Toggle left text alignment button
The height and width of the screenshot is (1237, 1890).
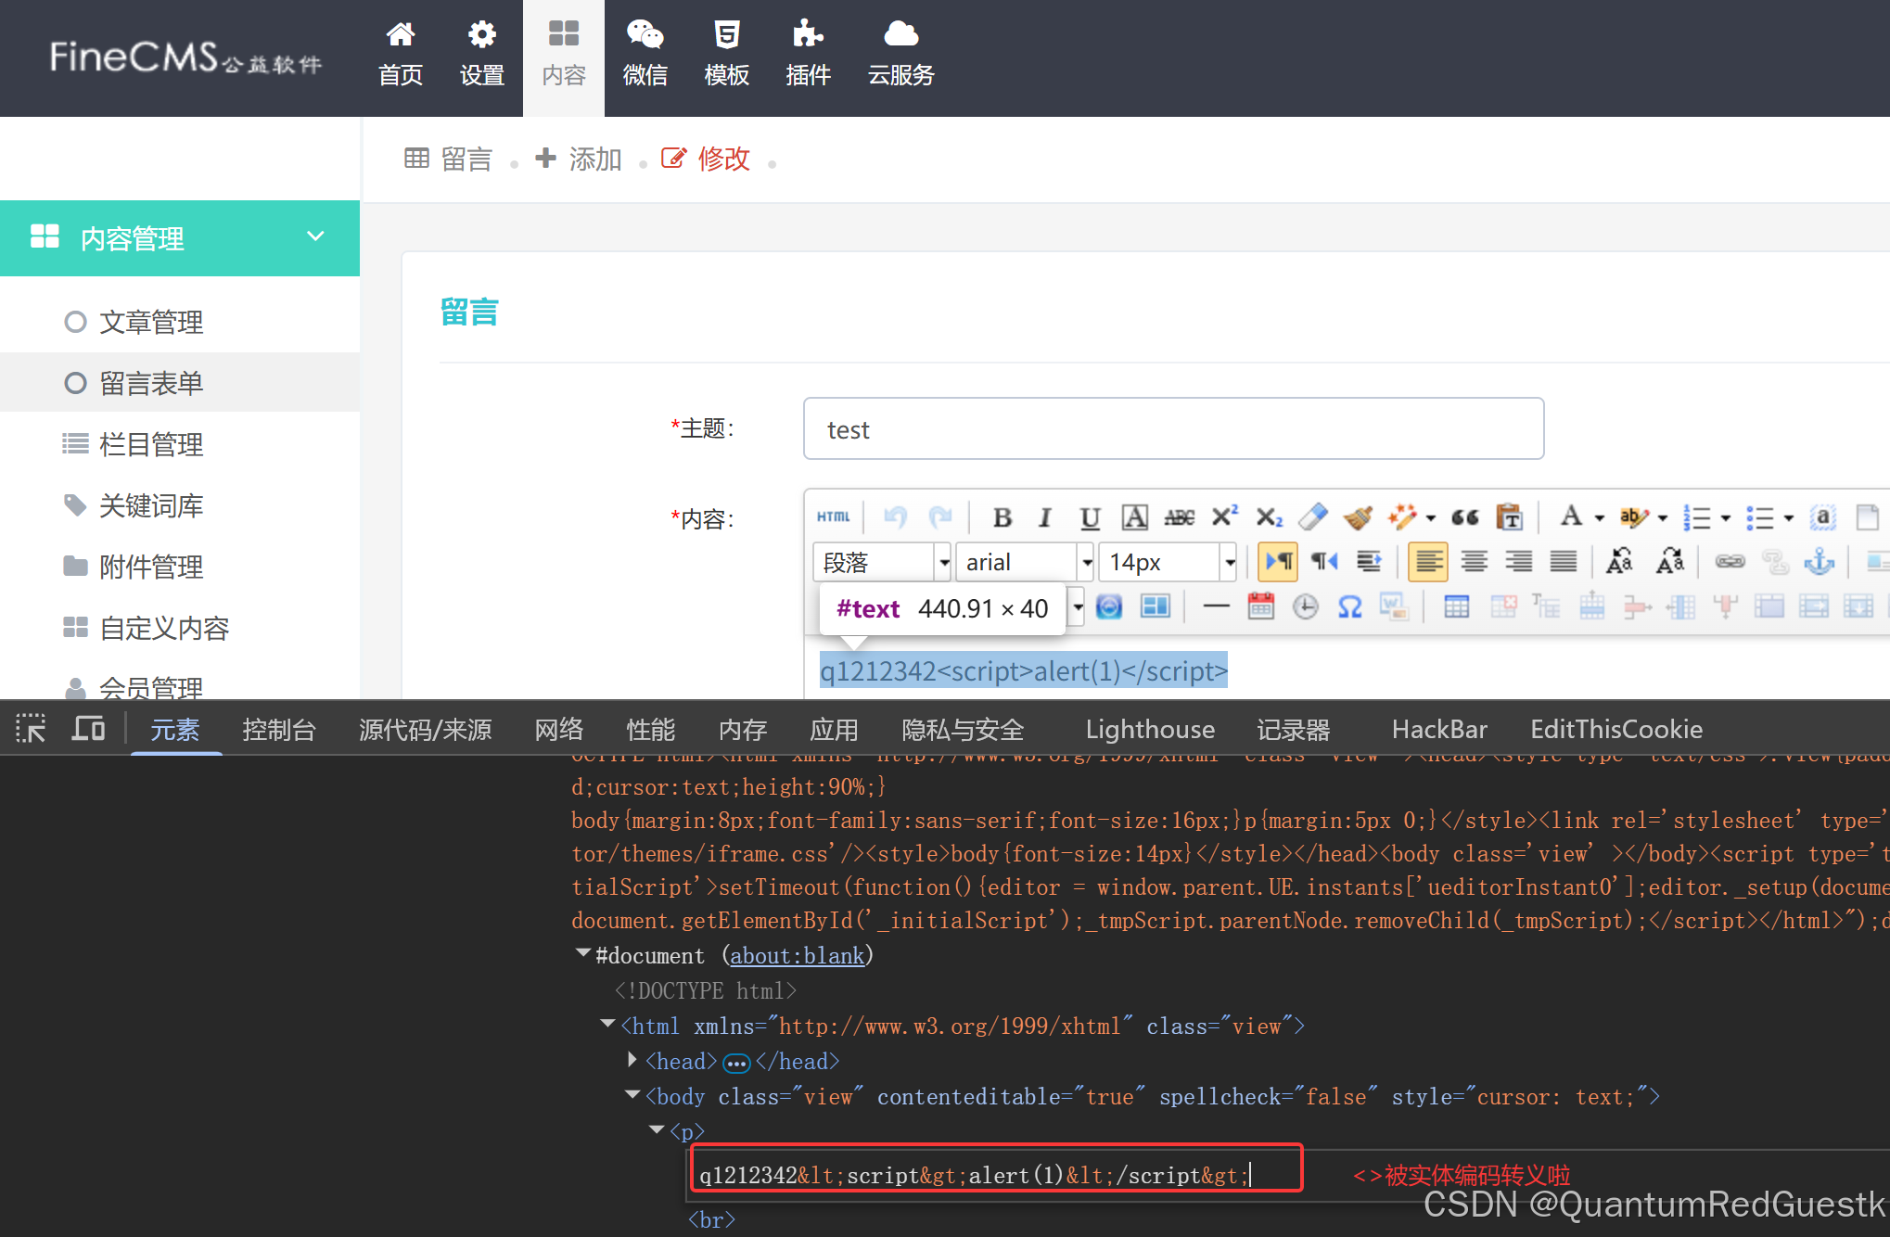tap(1428, 562)
